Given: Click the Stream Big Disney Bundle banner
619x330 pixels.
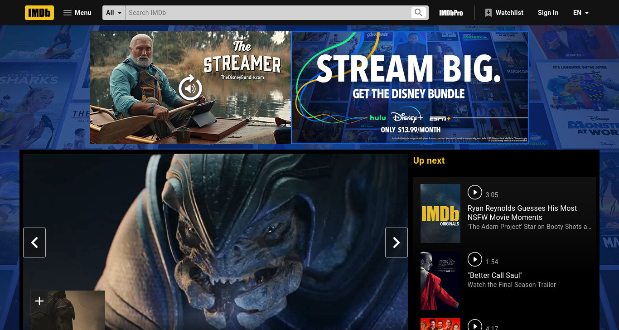Looking at the screenshot, I should coord(410,87).
